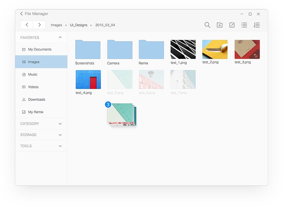Go back with the left arrow button
The image size is (284, 207).
tap(27, 25)
